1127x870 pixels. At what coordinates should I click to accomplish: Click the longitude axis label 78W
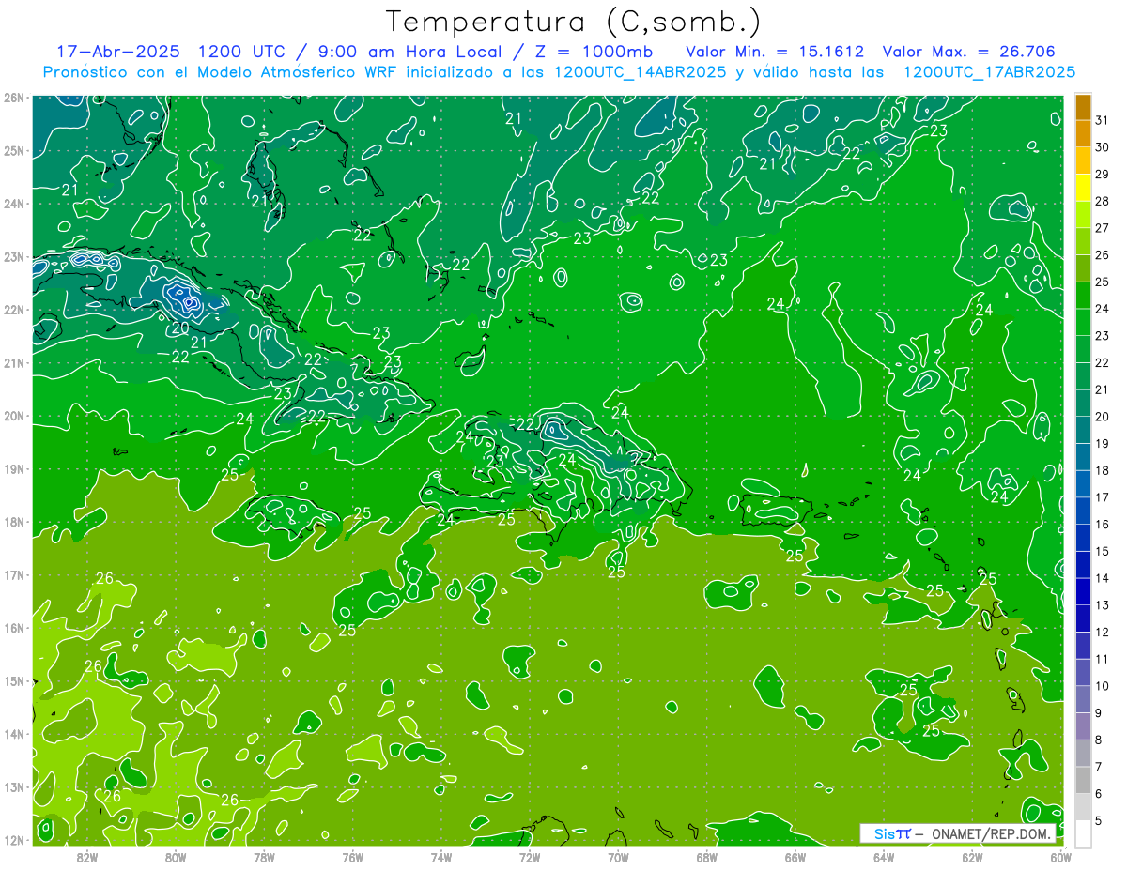pos(264,857)
